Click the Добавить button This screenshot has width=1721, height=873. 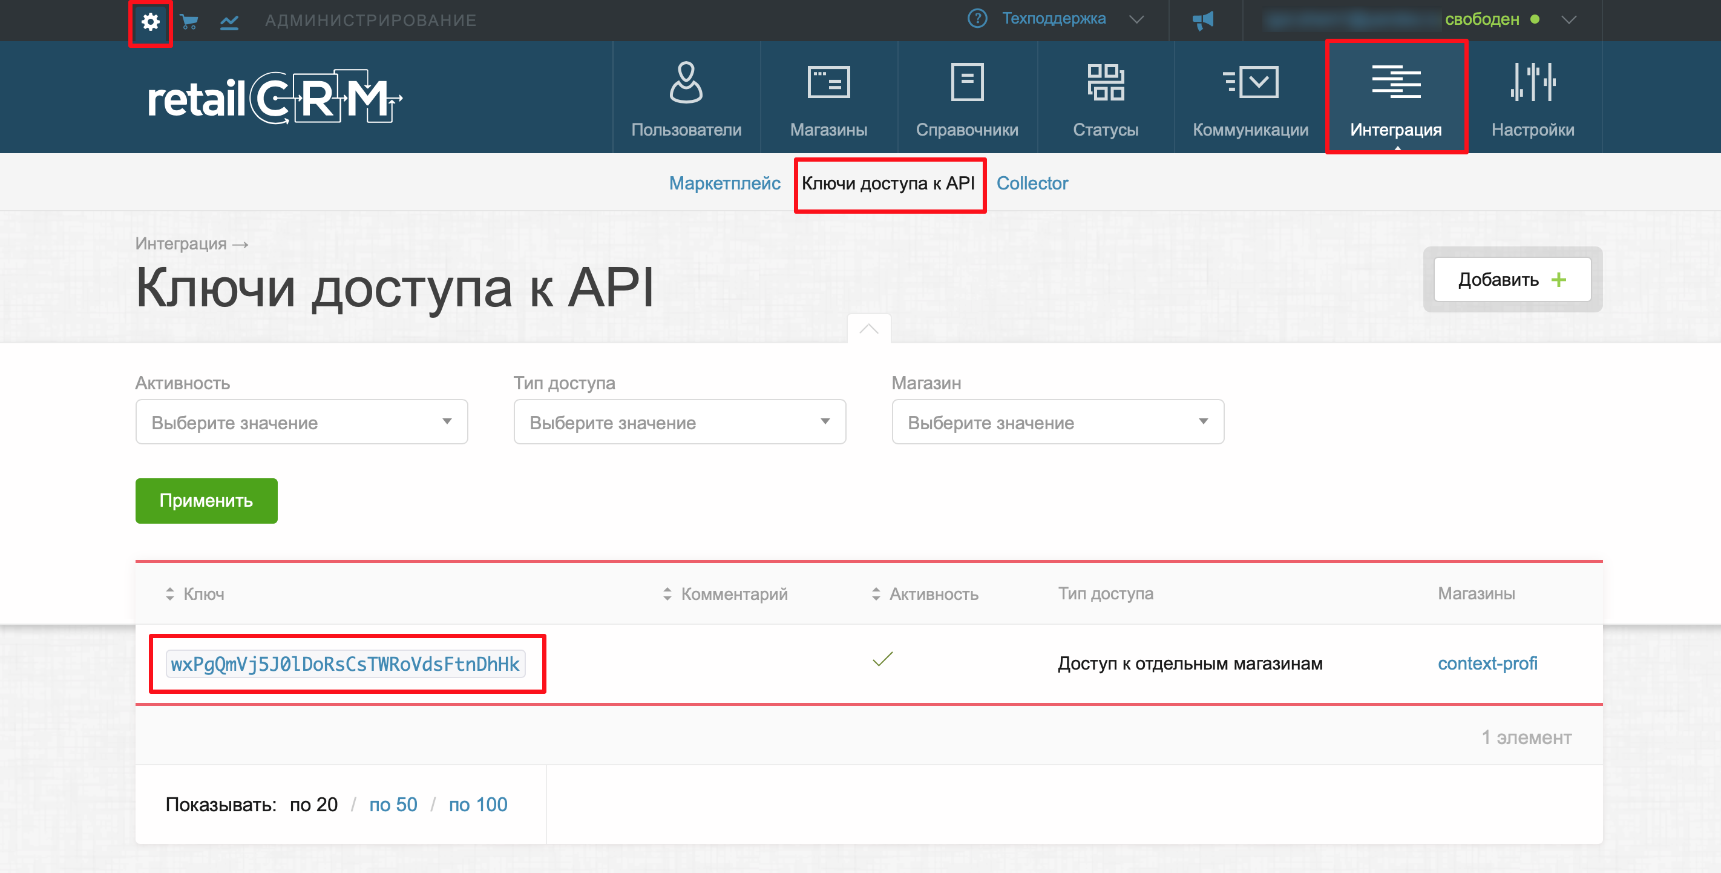point(1512,280)
